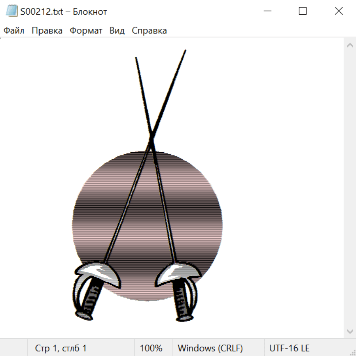Click the UTF-16 LE encoding field

tap(289, 348)
